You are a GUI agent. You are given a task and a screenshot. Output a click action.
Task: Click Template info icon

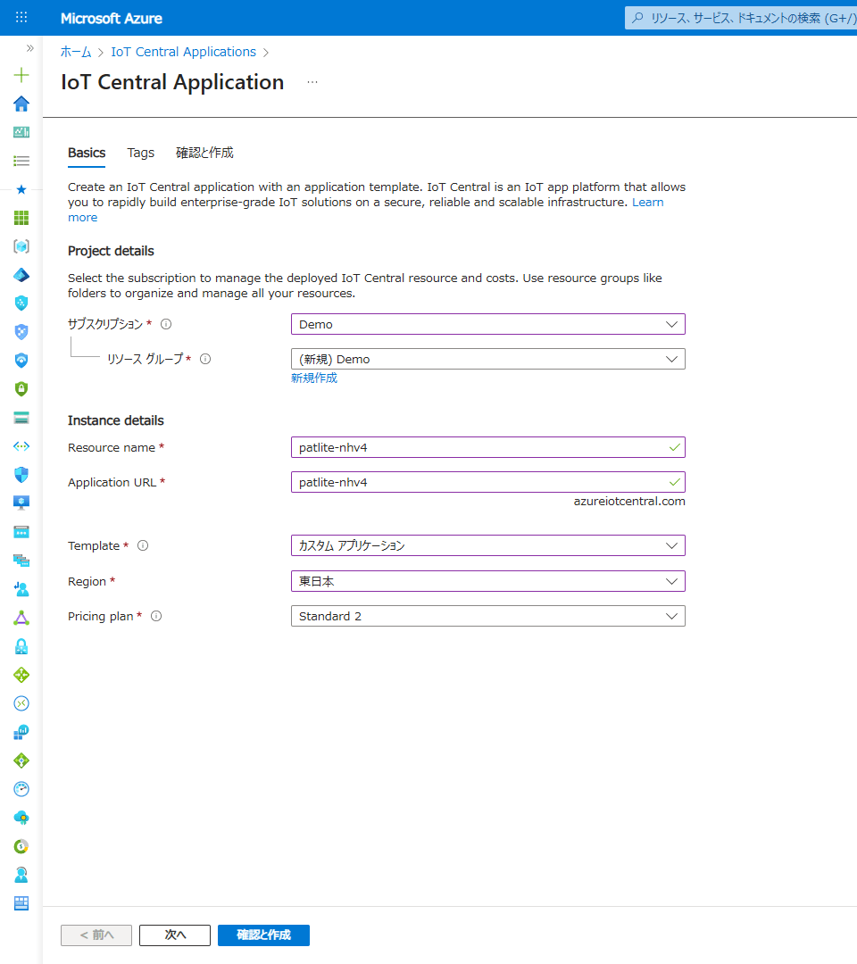point(143,545)
